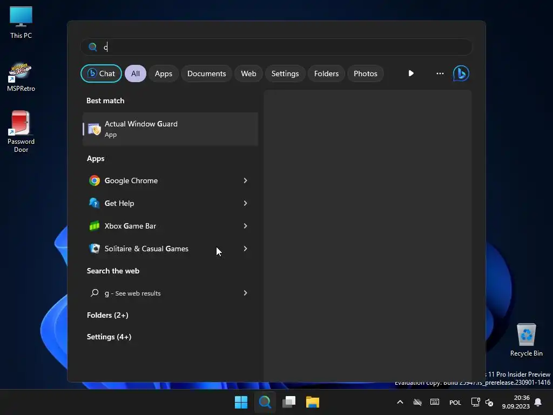Open Task View on taskbar

pyautogui.click(x=289, y=402)
